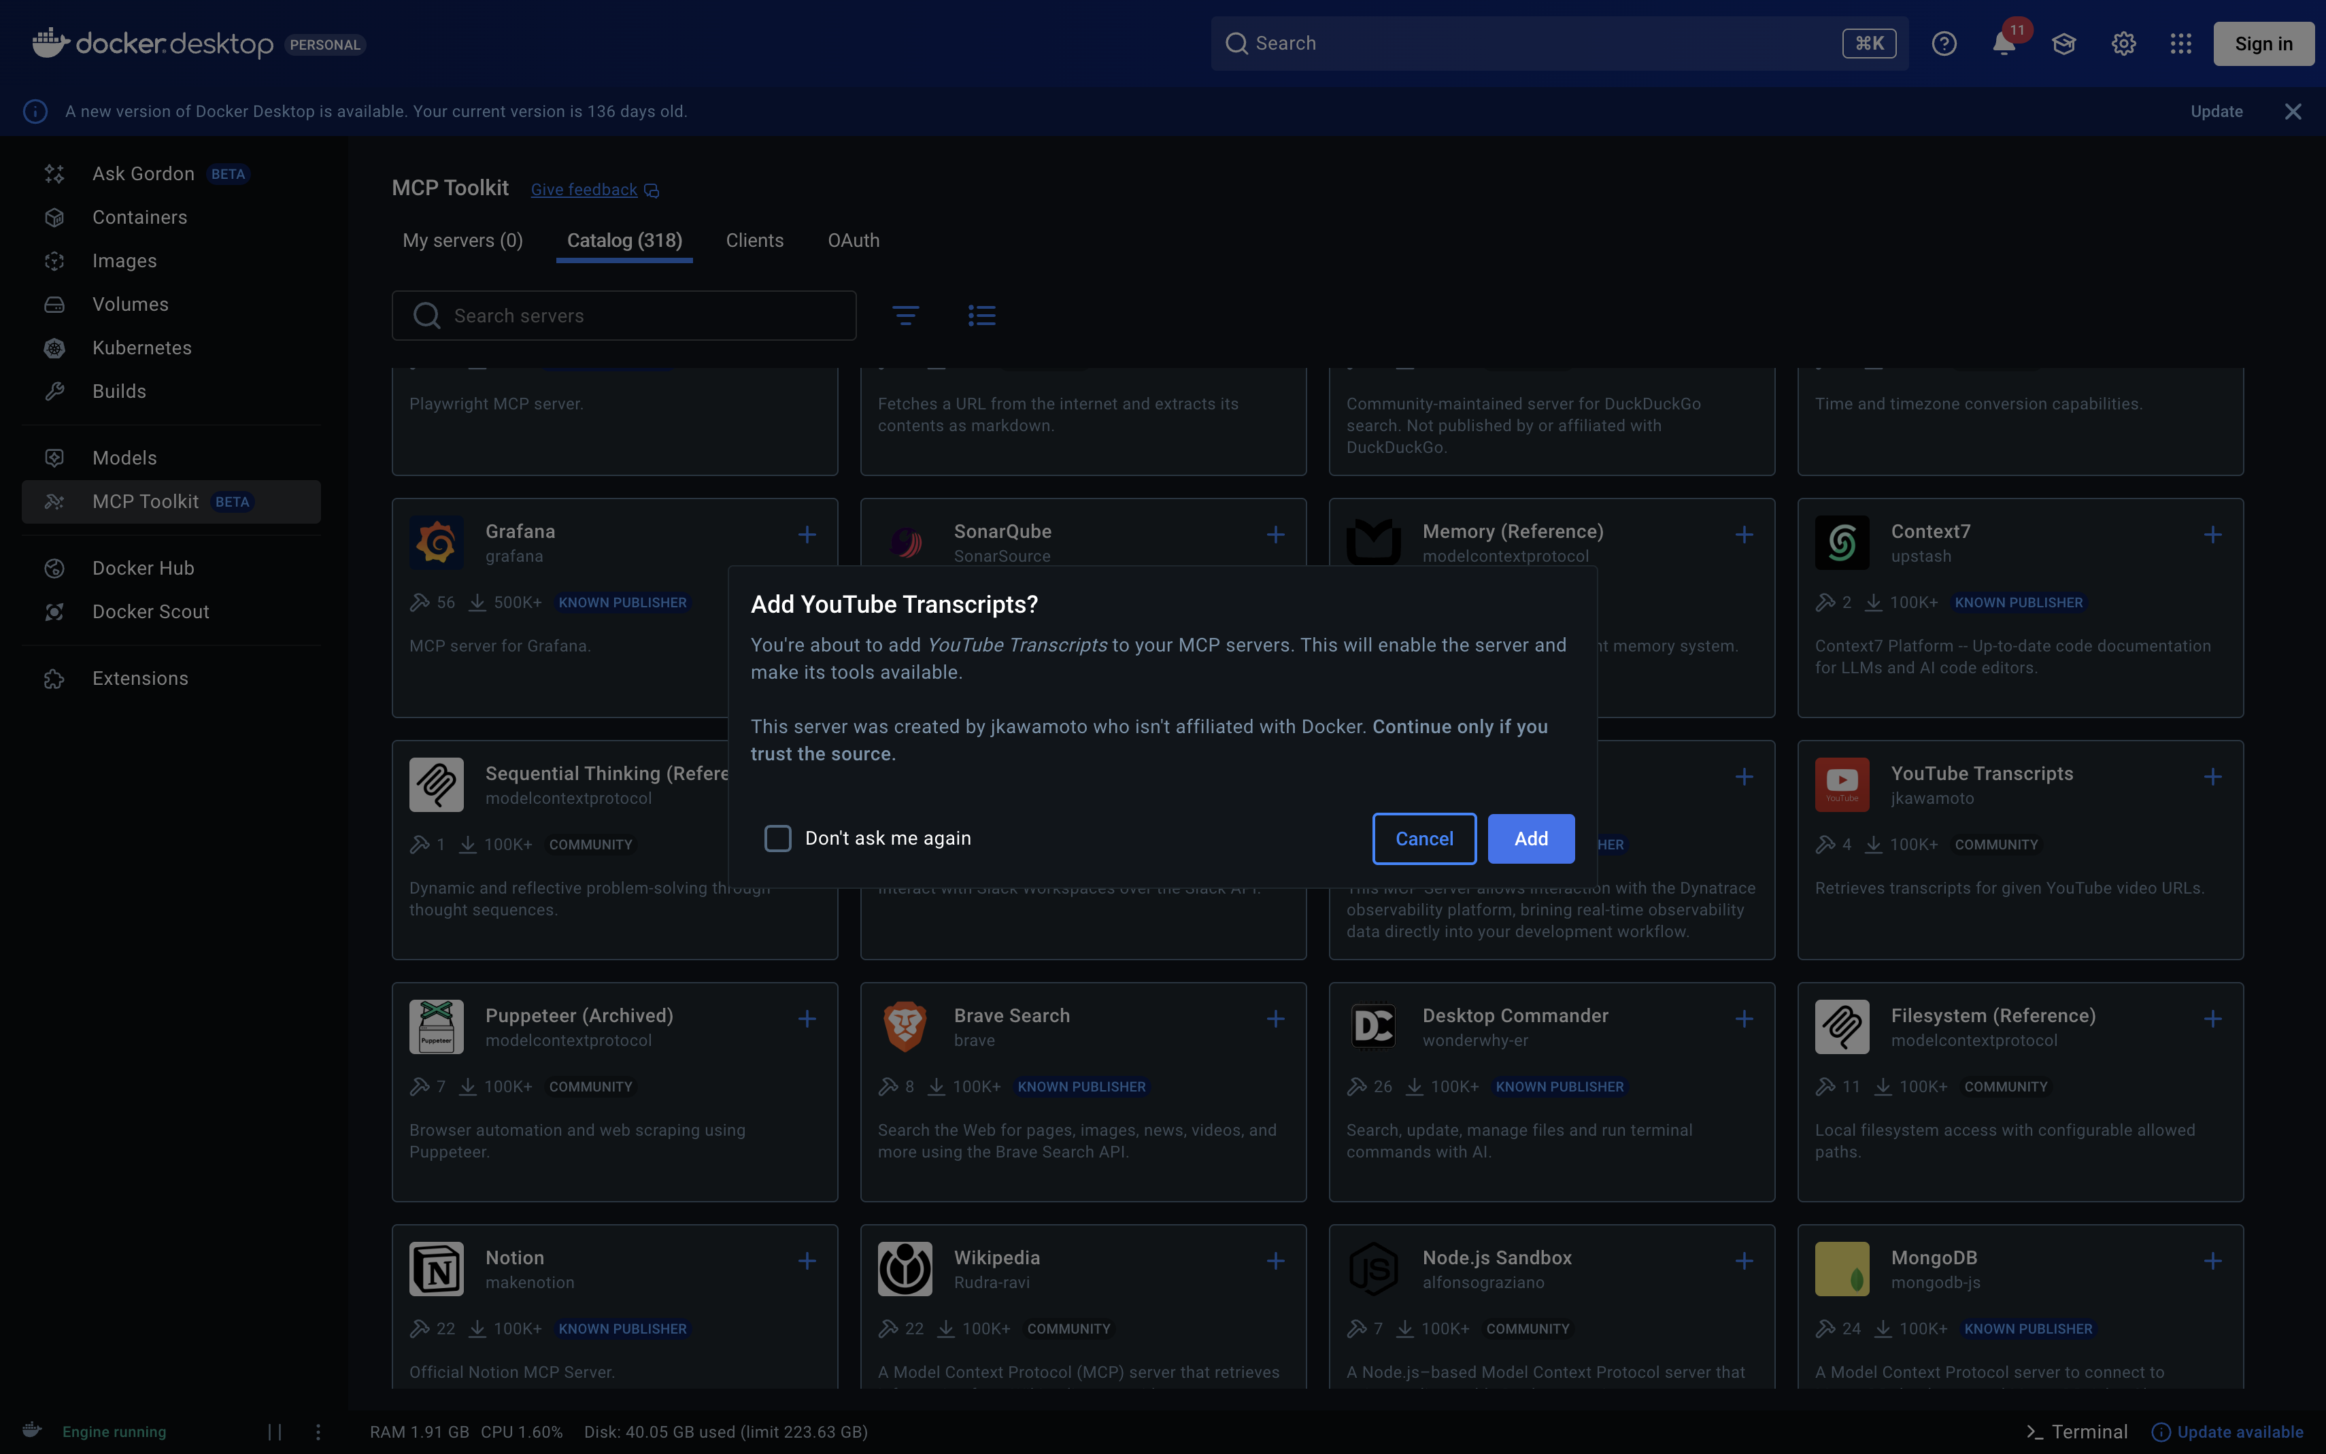Focus the Search servers input
Image resolution: width=2326 pixels, height=1454 pixels.
tap(624, 316)
